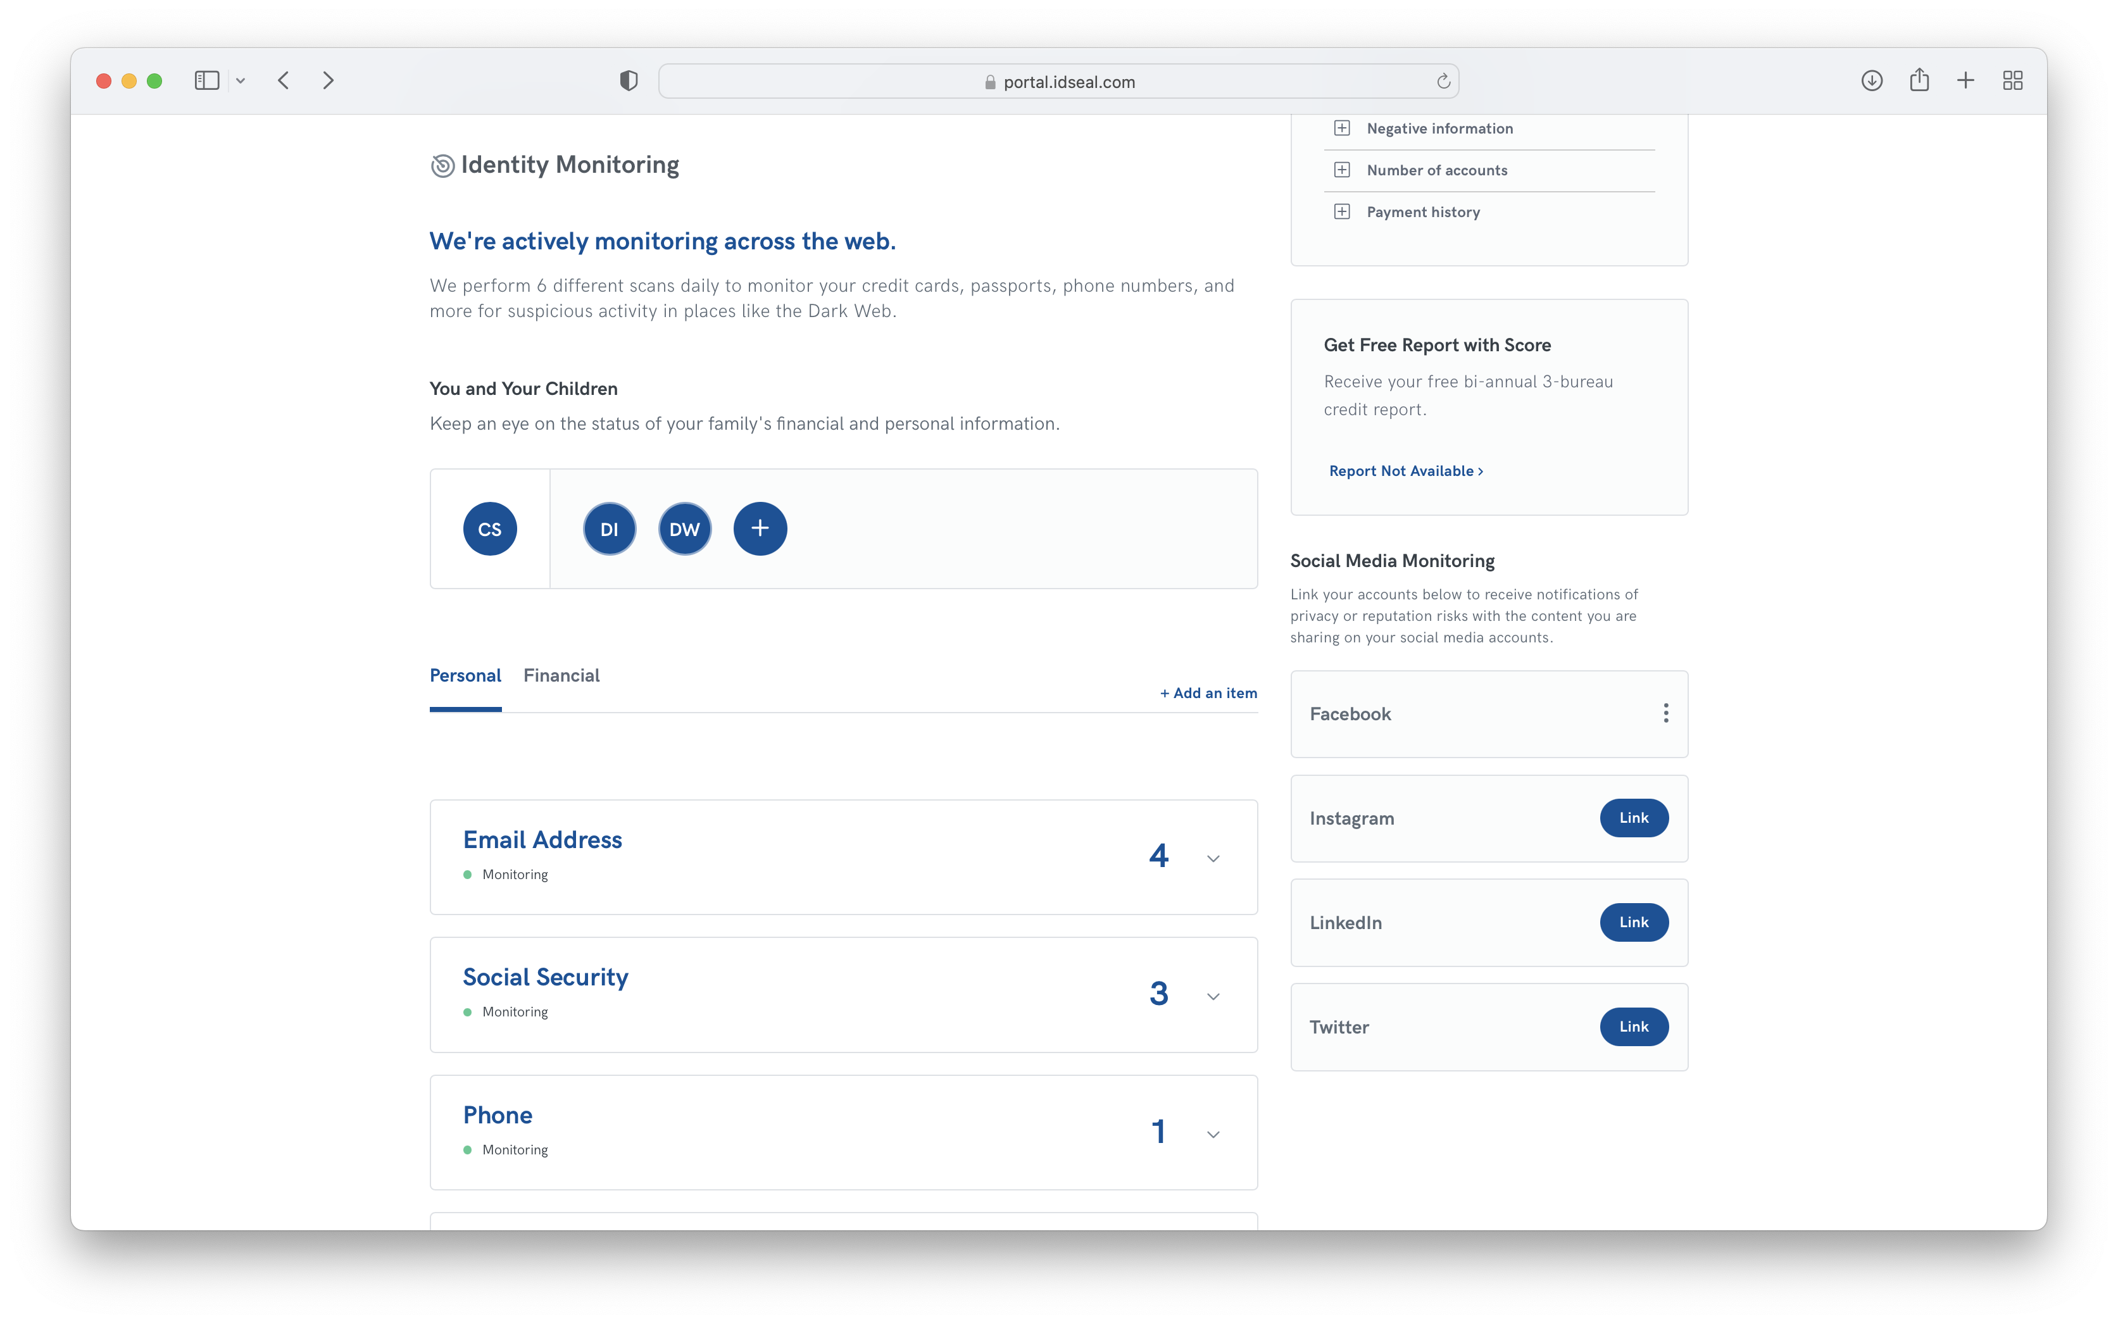This screenshot has height=1324, width=2118.
Task: Switch to the Financial tab
Action: click(x=560, y=674)
